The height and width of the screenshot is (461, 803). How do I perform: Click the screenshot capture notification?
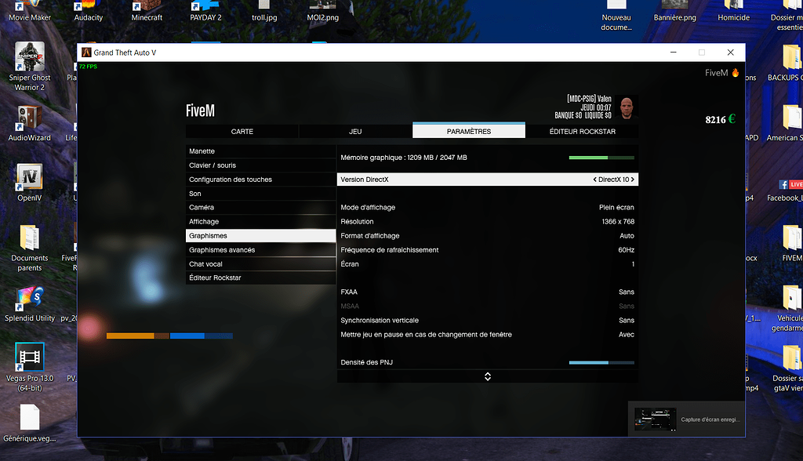(x=686, y=419)
